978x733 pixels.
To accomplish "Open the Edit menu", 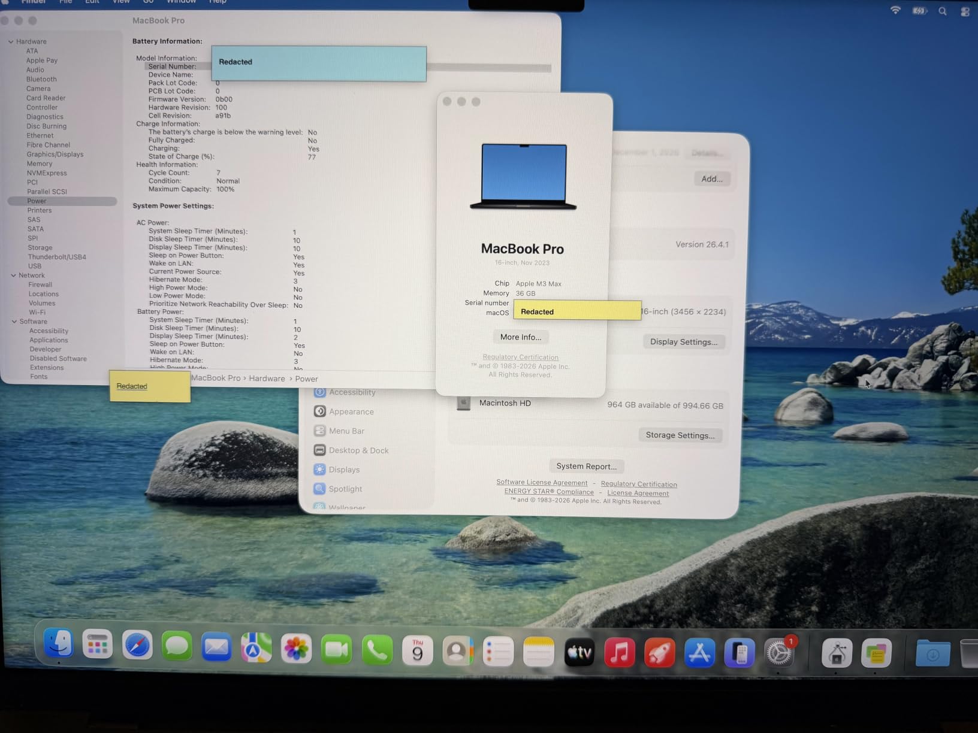I will tap(92, 2).
